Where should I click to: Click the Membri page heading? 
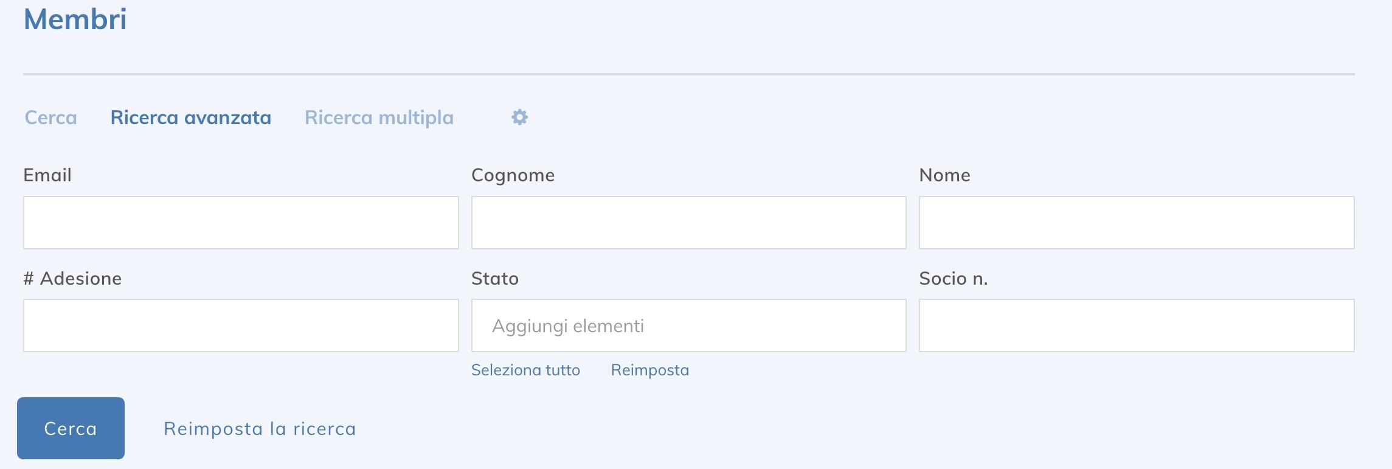click(75, 19)
